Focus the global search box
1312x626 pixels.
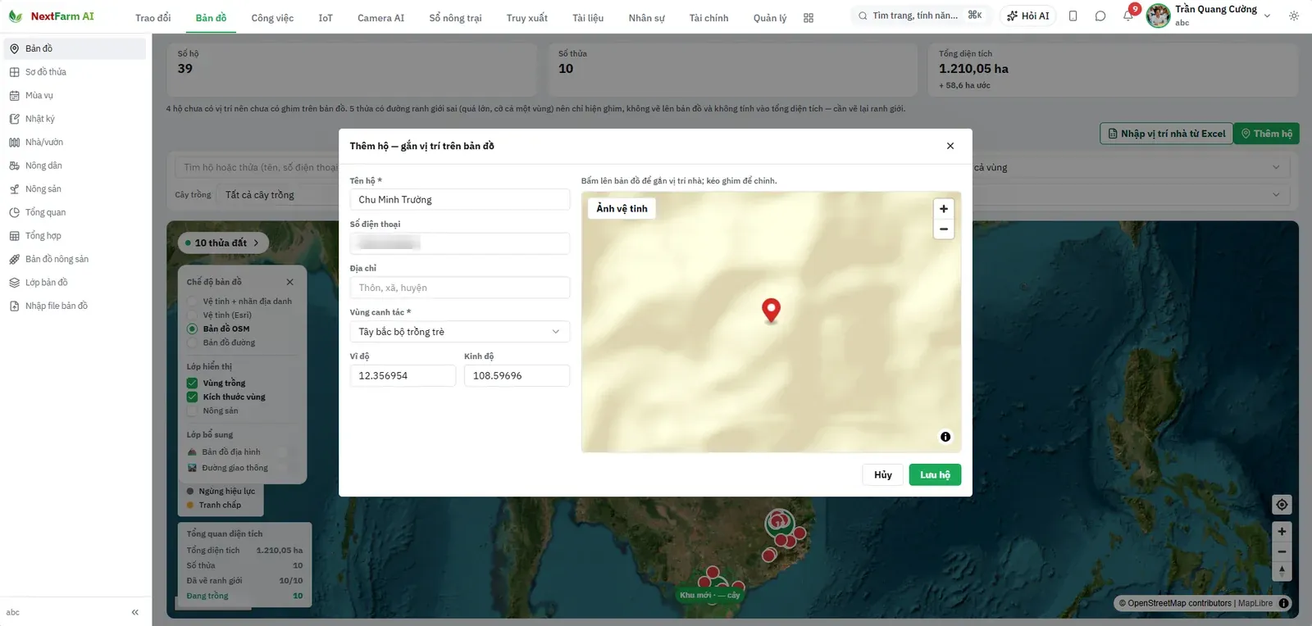pyautogui.click(x=922, y=16)
